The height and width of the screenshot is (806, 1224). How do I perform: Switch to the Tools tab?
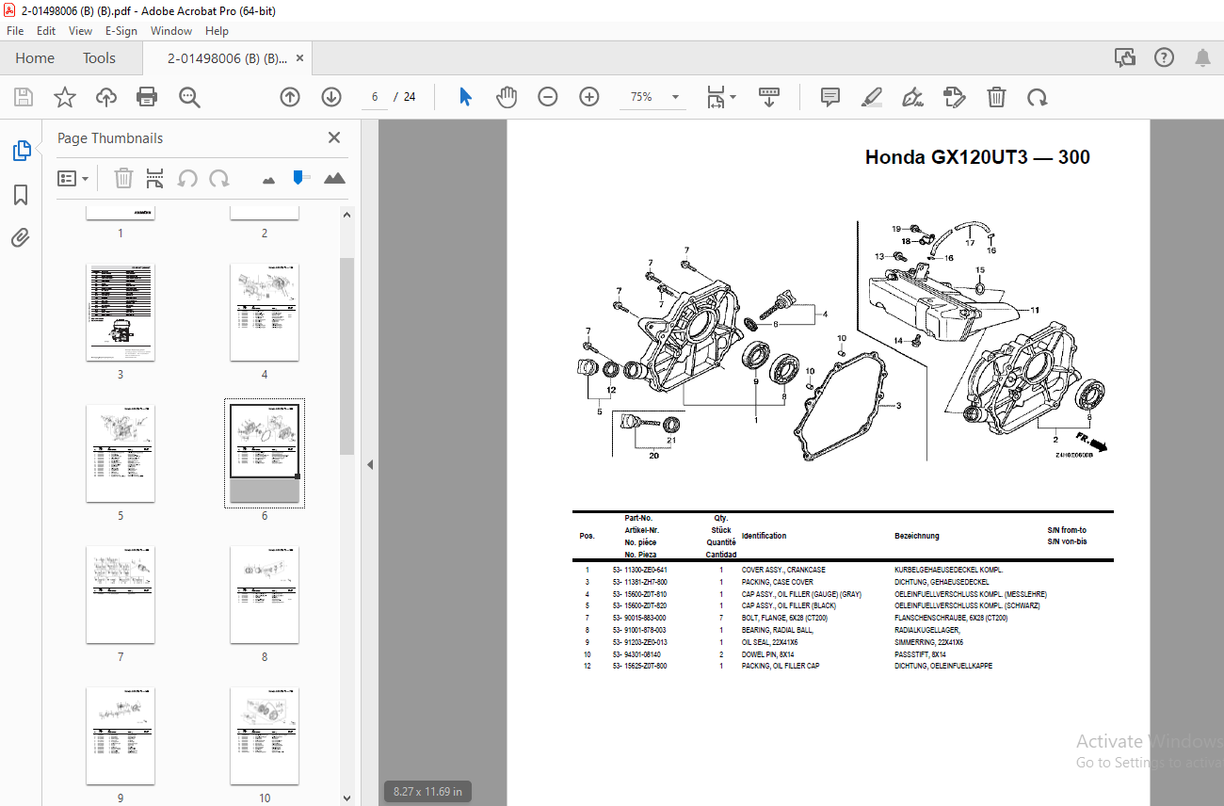point(99,57)
